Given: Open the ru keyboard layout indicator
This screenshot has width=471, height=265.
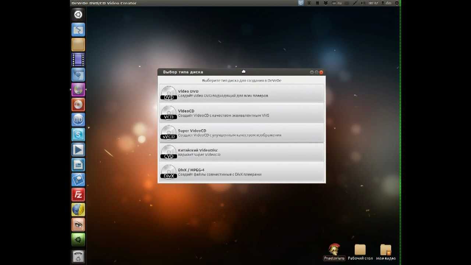Looking at the screenshot, I should click(337, 3).
